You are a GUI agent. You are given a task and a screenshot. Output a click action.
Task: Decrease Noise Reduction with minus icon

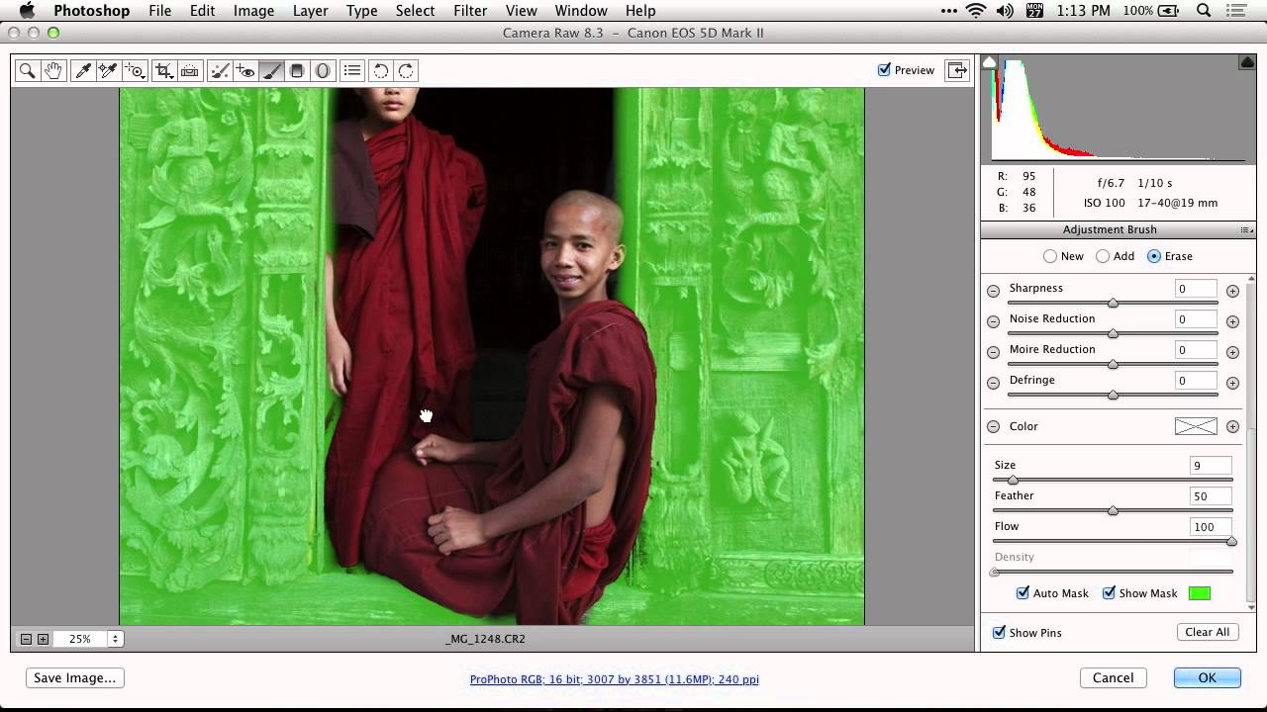pos(993,321)
